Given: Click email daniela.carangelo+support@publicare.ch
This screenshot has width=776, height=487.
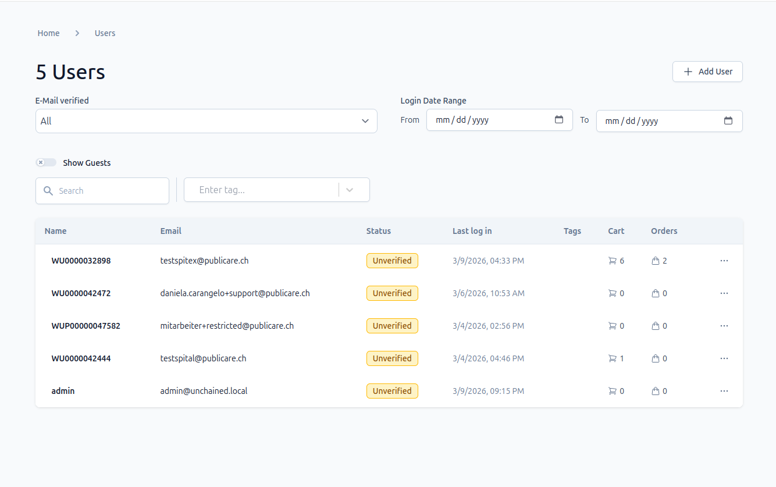Looking at the screenshot, I should 235,293.
